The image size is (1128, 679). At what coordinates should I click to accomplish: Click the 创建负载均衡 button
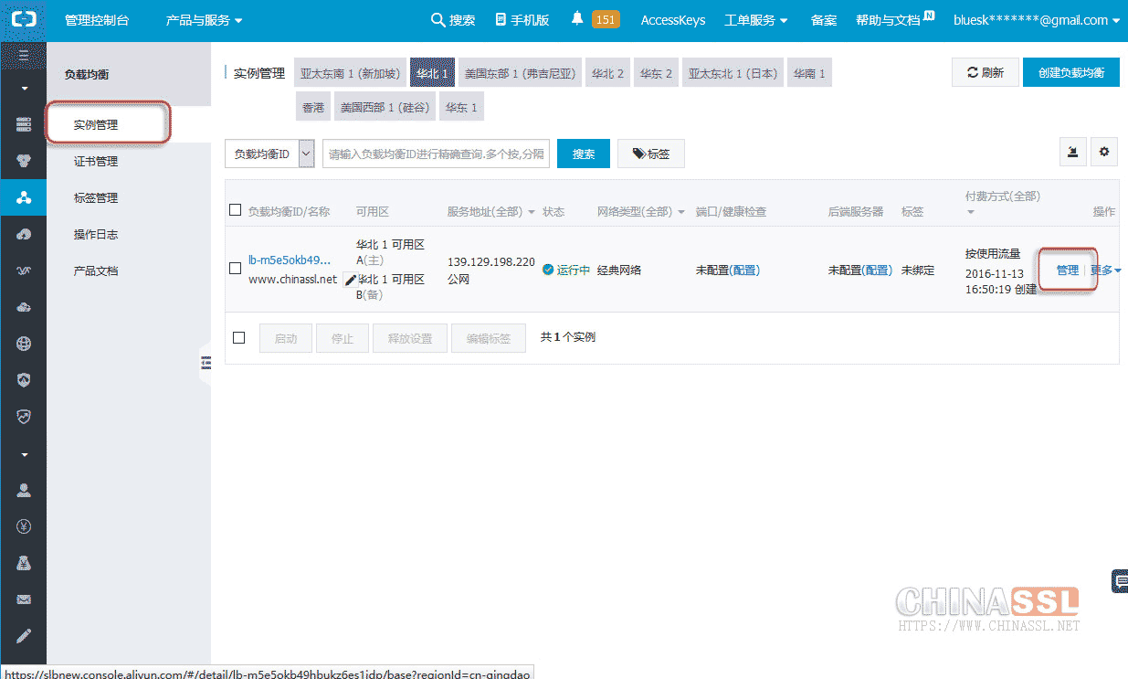[1070, 73]
